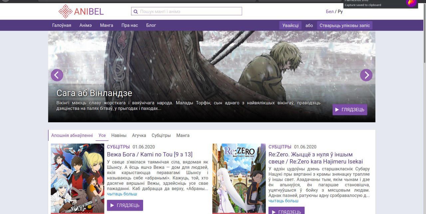
Task: Click the search magnifier icon
Action: tap(135, 11)
